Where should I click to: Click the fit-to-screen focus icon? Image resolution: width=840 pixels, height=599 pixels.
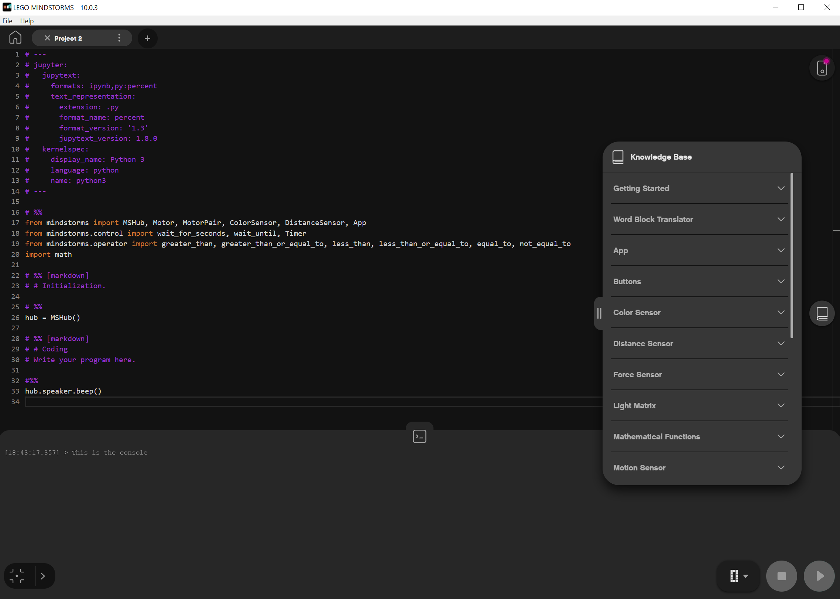pos(17,576)
